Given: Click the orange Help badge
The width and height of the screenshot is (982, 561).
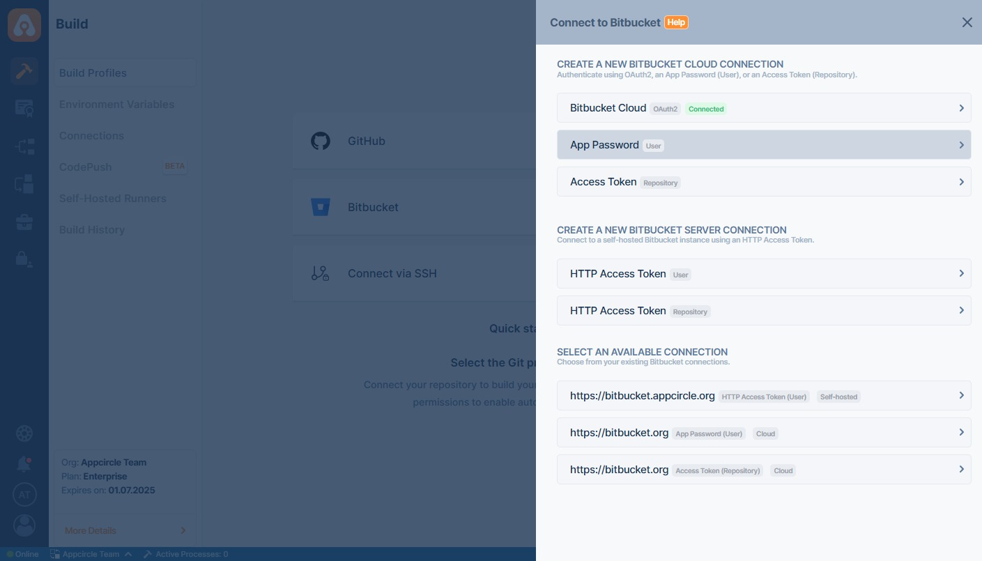Looking at the screenshot, I should (676, 22).
